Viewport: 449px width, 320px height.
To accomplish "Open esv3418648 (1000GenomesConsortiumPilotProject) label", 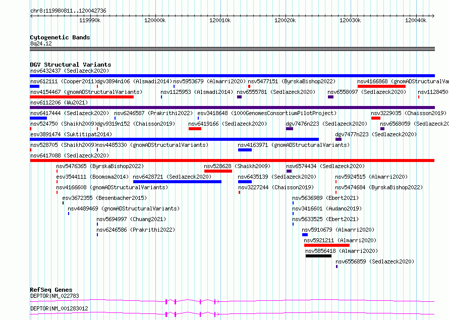I will coord(267,113).
